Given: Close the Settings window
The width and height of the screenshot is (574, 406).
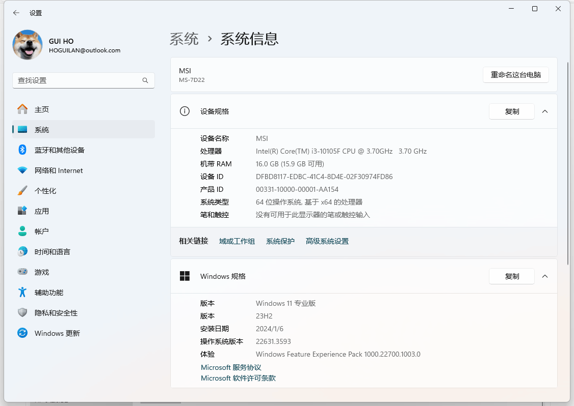Looking at the screenshot, I should point(558,9).
